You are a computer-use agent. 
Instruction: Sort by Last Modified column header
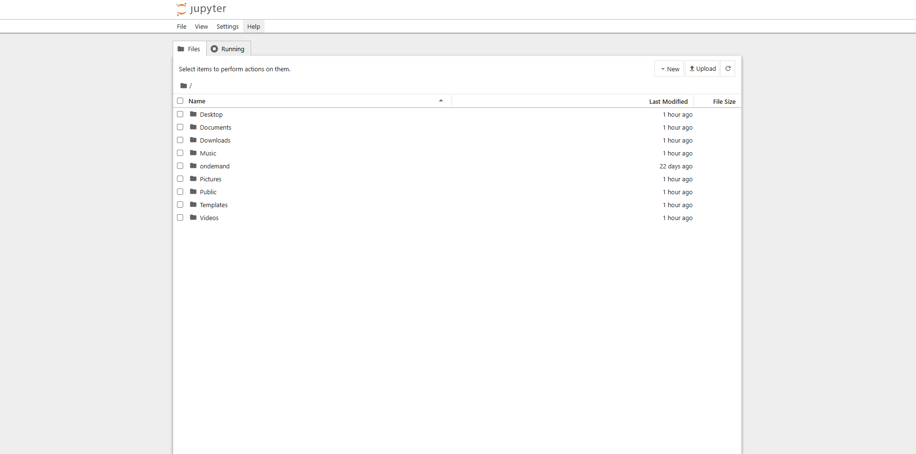(668, 101)
